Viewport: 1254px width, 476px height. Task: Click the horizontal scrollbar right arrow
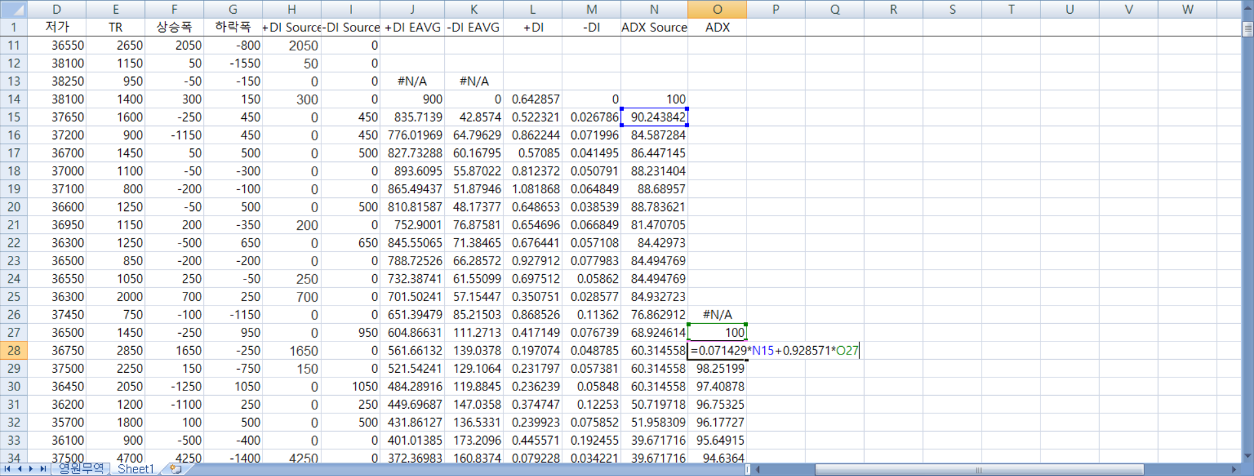(x=1234, y=469)
